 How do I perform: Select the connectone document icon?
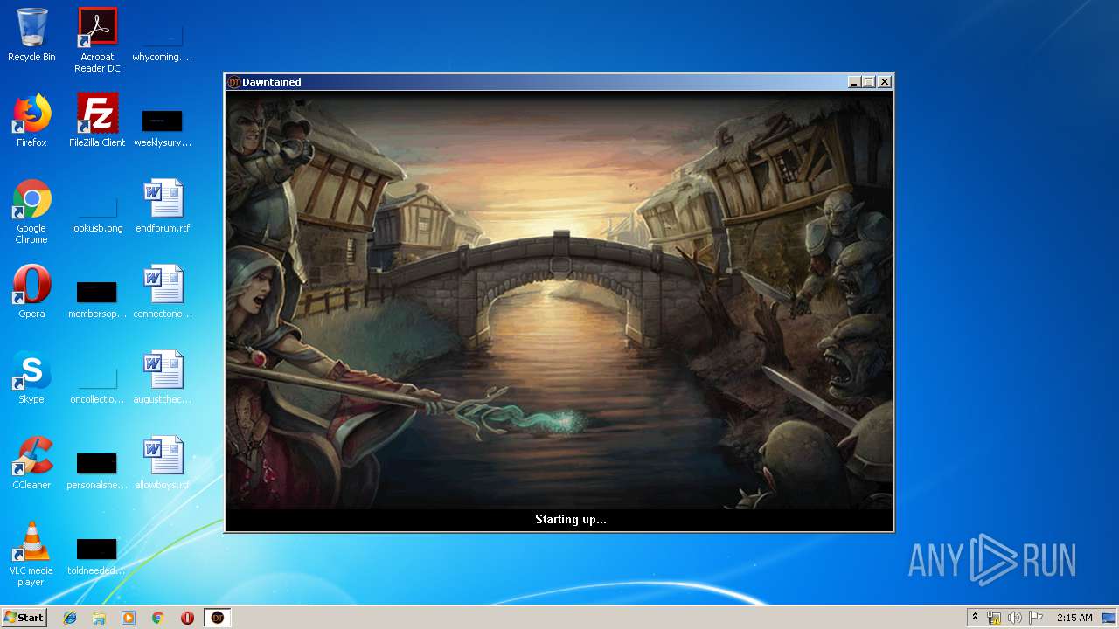tap(163, 292)
